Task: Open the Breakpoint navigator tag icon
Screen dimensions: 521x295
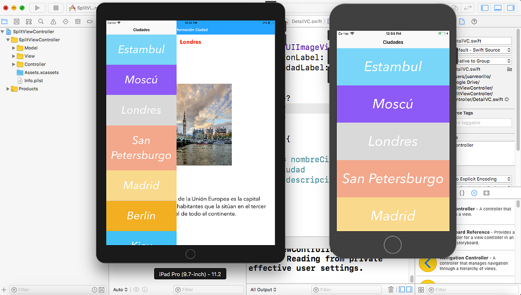Action: pos(89,21)
